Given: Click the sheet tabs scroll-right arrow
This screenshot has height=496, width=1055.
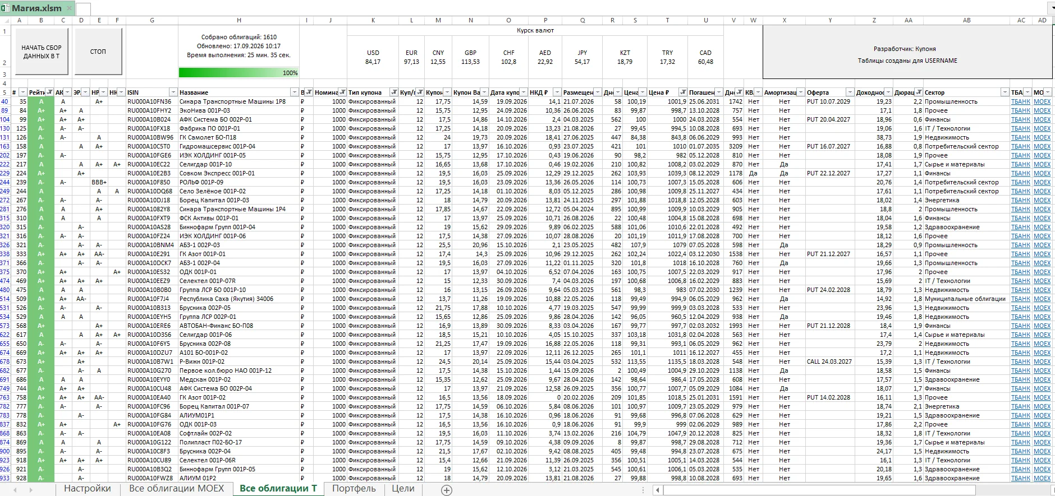Looking at the screenshot, I should point(31,490).
